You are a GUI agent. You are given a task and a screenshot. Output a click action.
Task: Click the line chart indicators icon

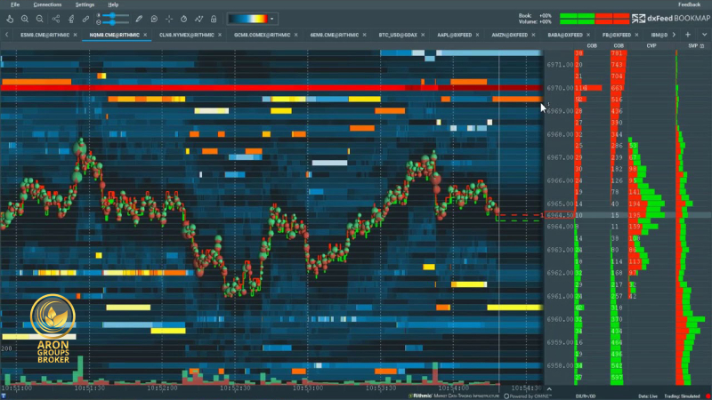click(x=198, y=19)
